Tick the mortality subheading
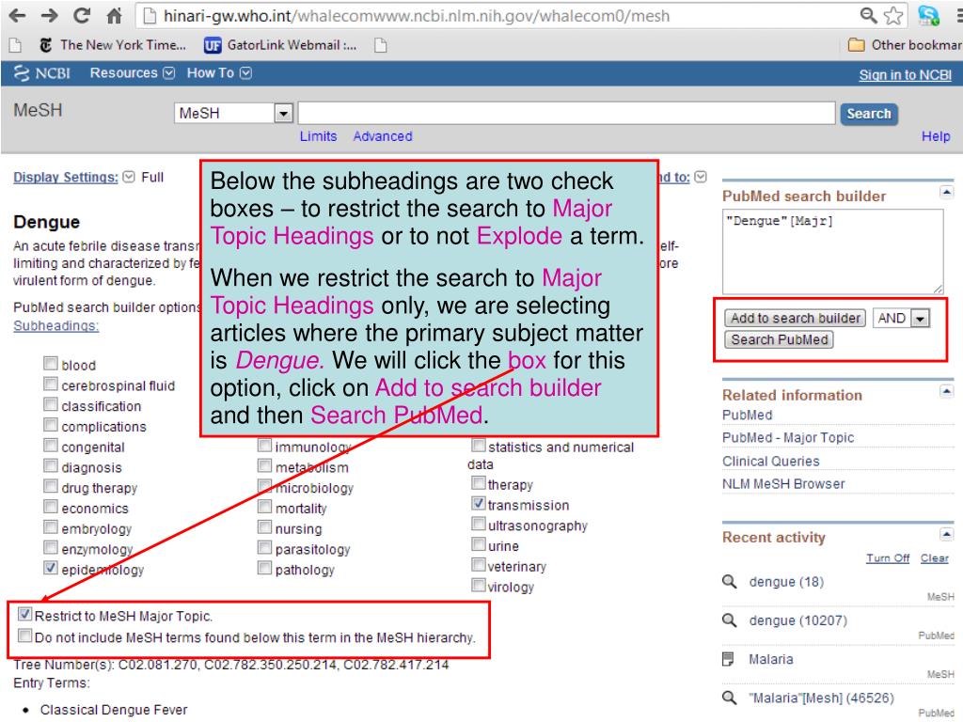Image resolution: width=963 pixels, height=722 pixels. pyautogui.click(x=264, y=507)
